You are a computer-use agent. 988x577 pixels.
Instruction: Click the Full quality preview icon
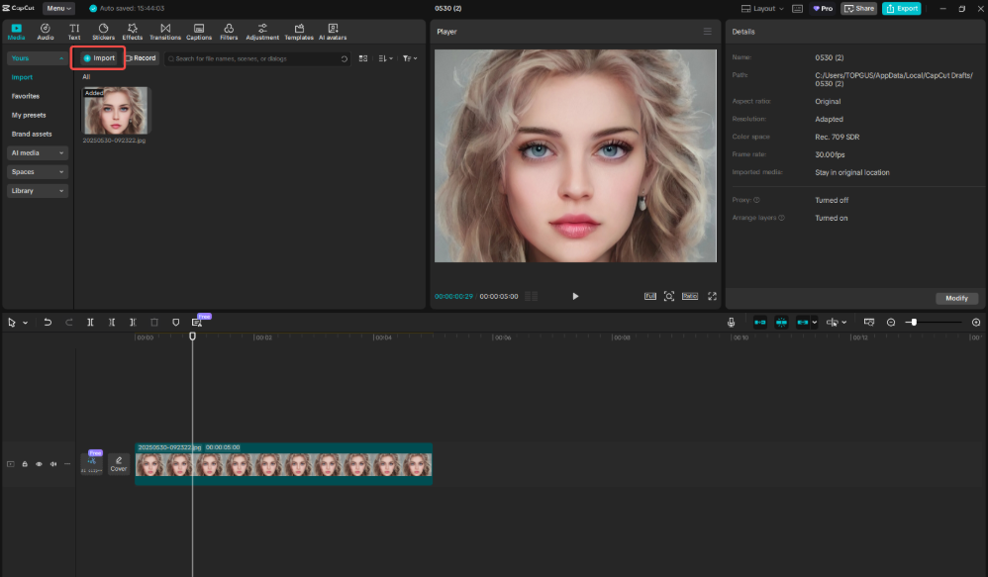(650, 296)
